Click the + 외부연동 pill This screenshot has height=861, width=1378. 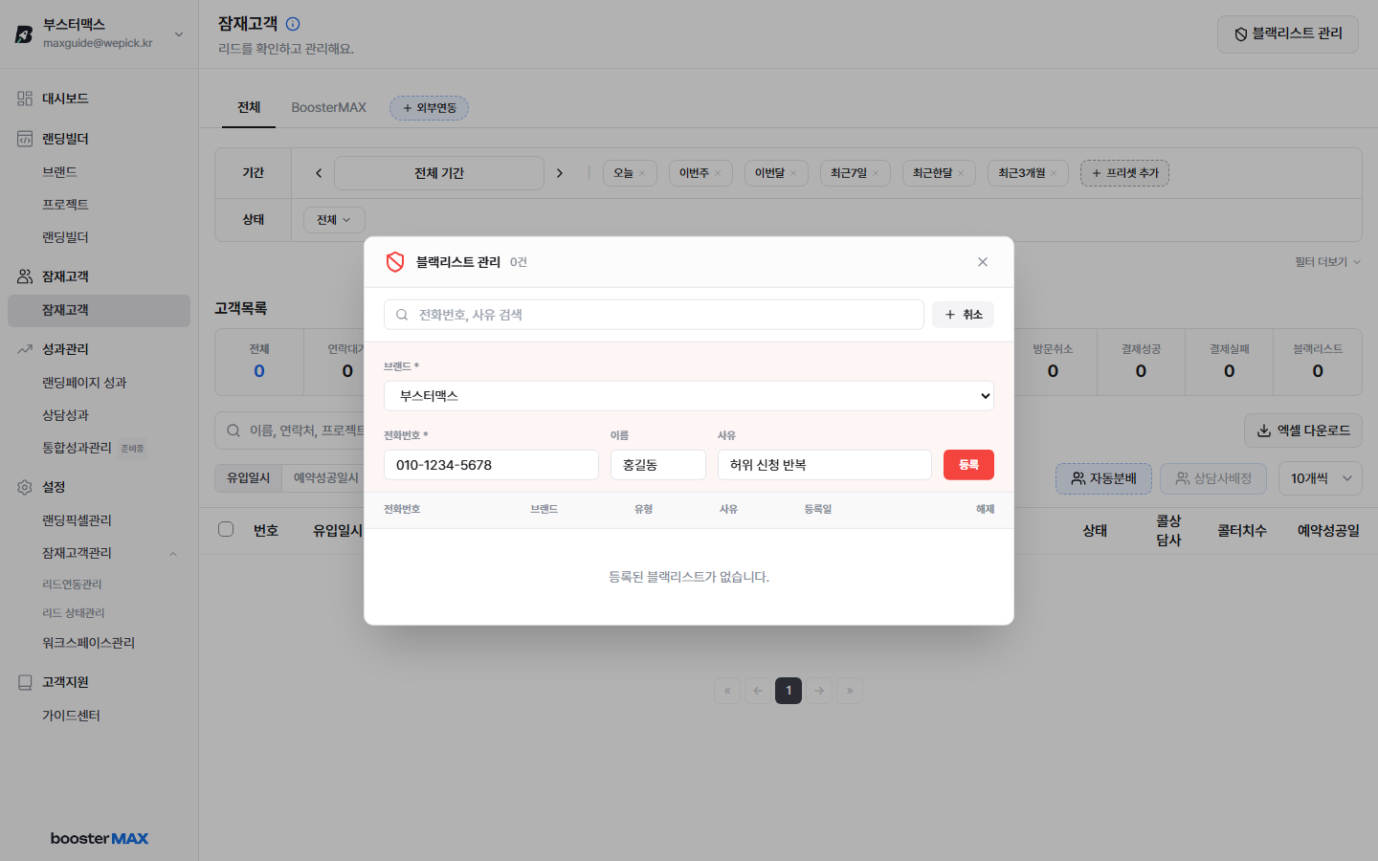pyautogui.click(x=429, y=108)
